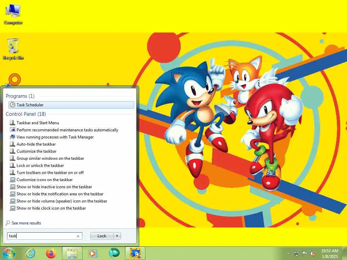Open Task Scheduler program result
347x260 pixels.
71,105
